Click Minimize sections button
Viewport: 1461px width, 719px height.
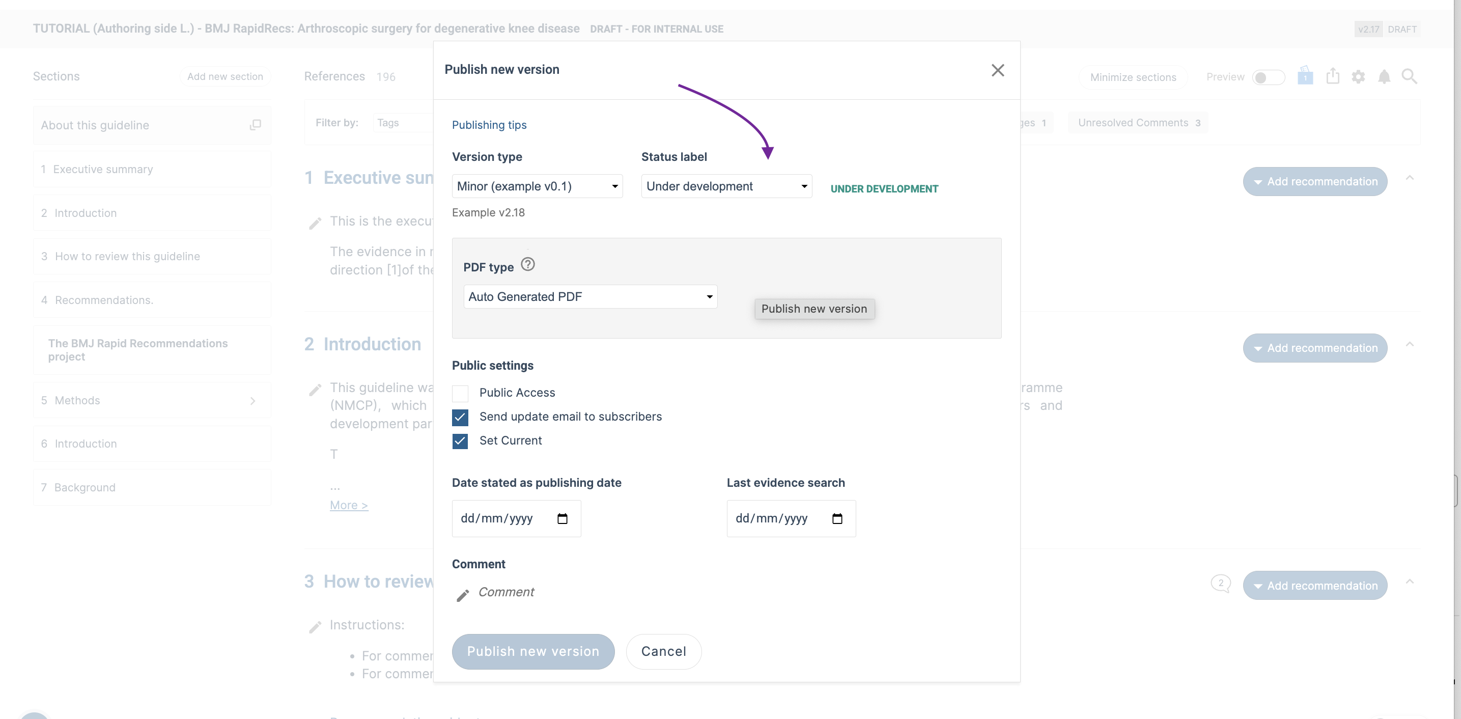pyautogui.click(x=1133, y=77)
